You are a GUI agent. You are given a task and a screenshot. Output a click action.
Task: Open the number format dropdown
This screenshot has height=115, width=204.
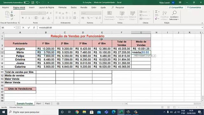point(100,13)
